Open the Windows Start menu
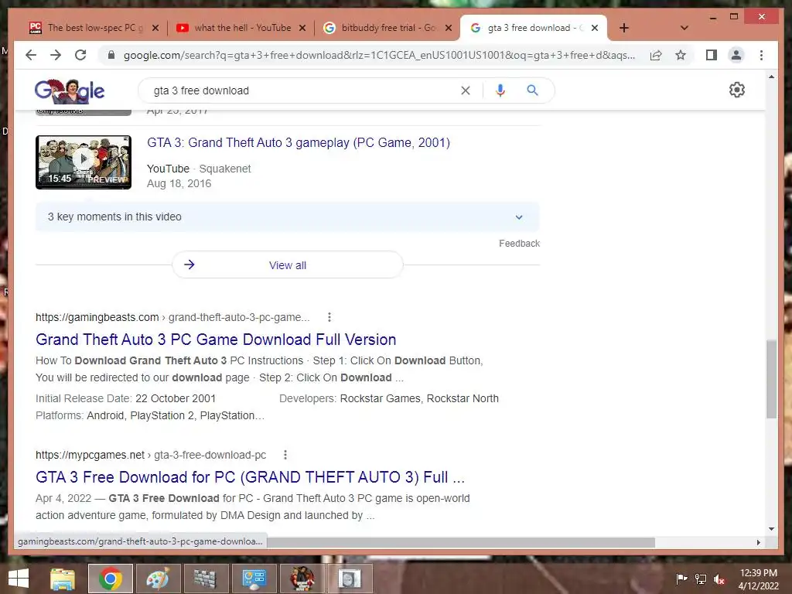The image size is (792, 594). pos(19,579)
